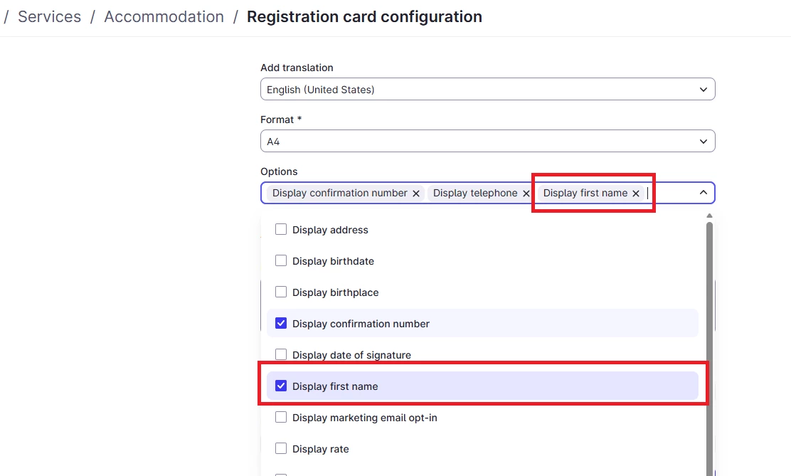The width and height of the screenshot is (791, 476).
Task: Go to Services in the breadcrumb
Action: (49, 17)
